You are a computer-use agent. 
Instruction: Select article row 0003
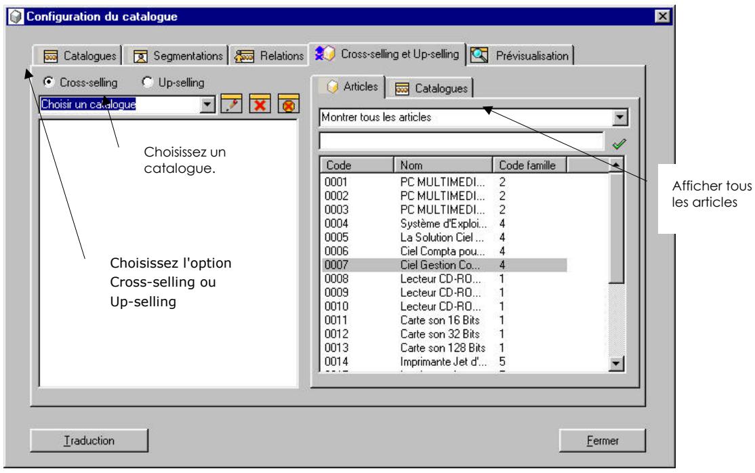(444, 210)
